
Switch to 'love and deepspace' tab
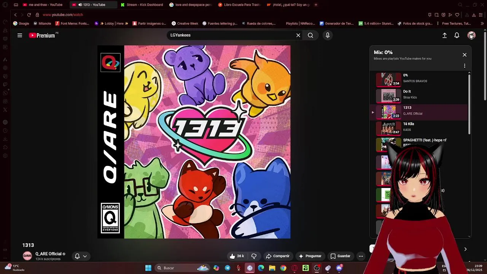(190, 5)
